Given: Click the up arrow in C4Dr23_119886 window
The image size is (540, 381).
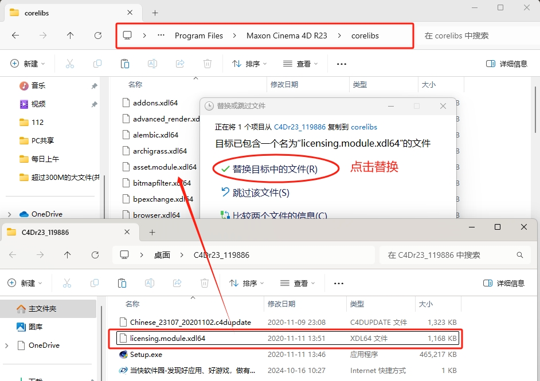Looking at the screenshot, I should pyautogui.click(x=68, y=255).
